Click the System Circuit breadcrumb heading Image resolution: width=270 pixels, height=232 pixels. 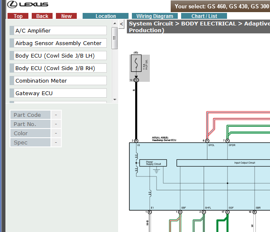click(x=198, y=27)
